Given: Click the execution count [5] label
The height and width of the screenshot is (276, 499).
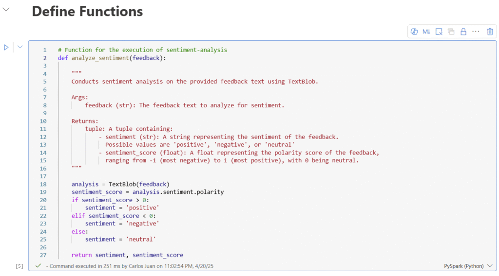Looking at the screenshot, I should [x=19, y=266].
